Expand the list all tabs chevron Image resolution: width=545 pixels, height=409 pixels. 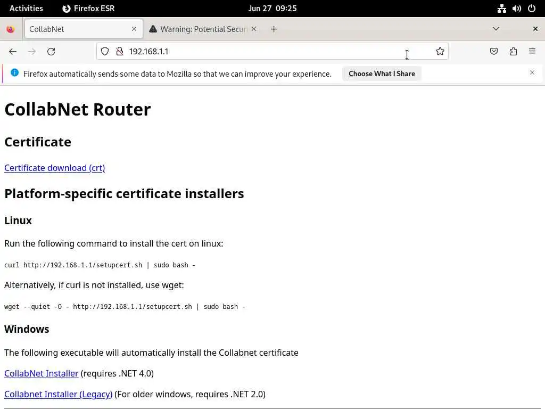496,29
